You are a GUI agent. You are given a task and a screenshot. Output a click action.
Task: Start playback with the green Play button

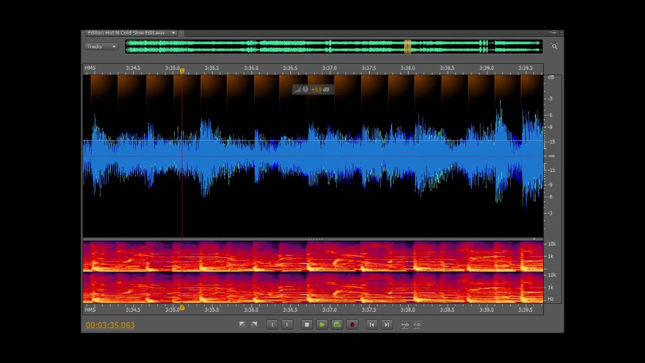point(322,325)
